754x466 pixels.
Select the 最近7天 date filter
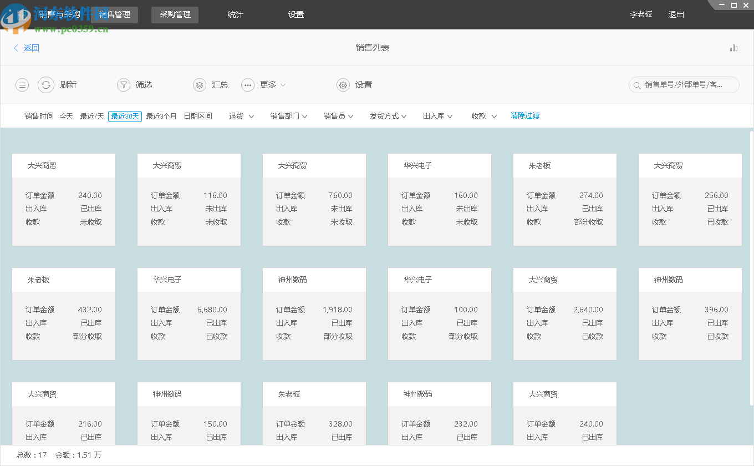coord(91,116)
